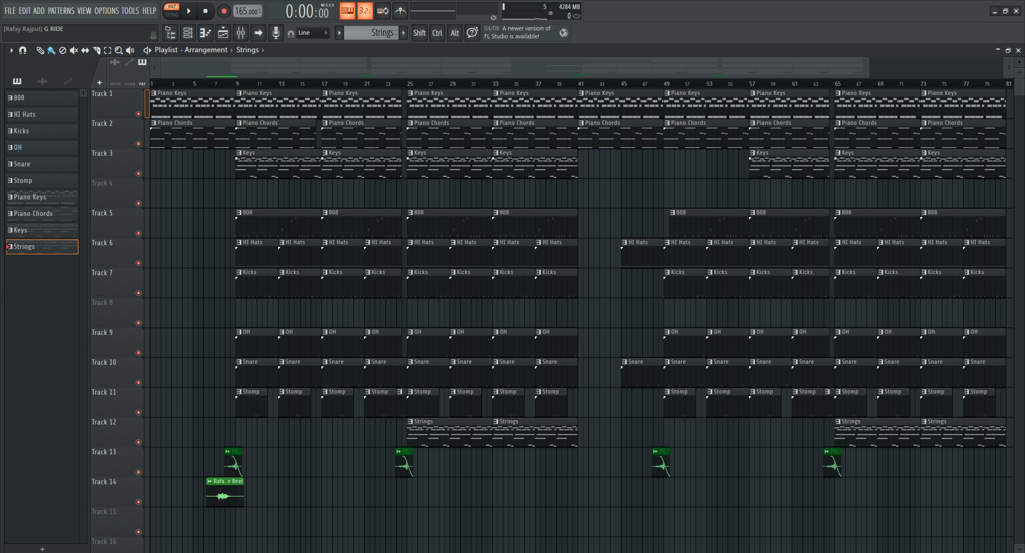The width and height of the screenshot is (1025, 553).
Task: Select the Slip tool in playlist toolbar
Action: point(85,50)
